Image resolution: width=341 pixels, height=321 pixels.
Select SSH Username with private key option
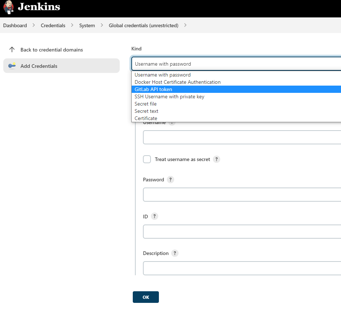point(236,96)
